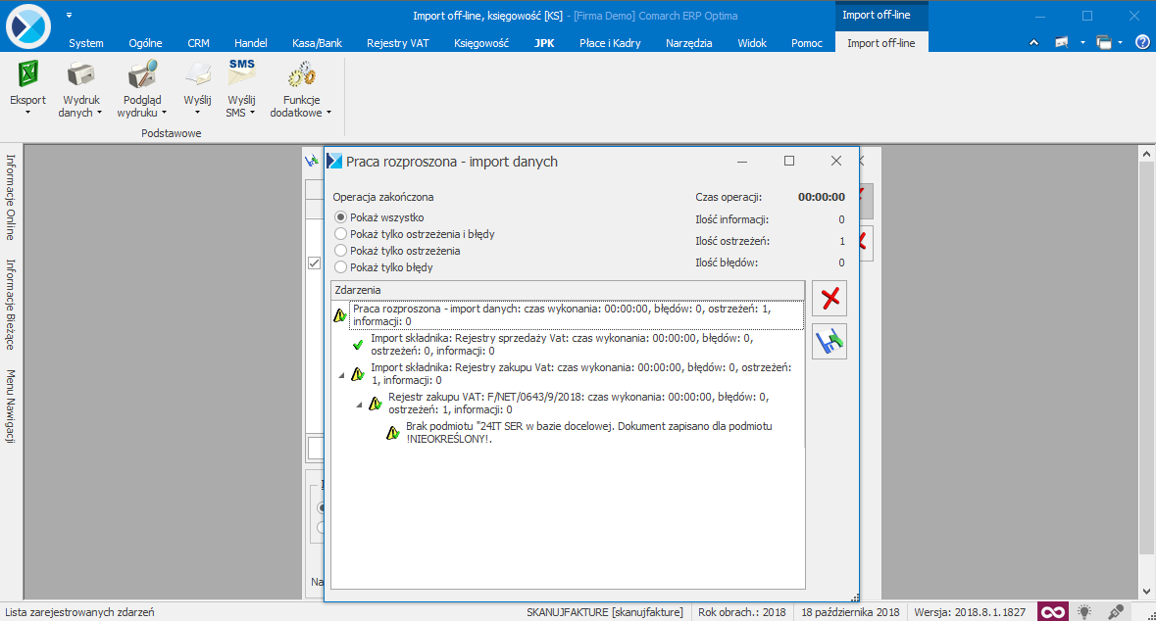Select the Brak podmiotu warning message row
Viewport: 1156px width, 621px height.
click(588, 433)
